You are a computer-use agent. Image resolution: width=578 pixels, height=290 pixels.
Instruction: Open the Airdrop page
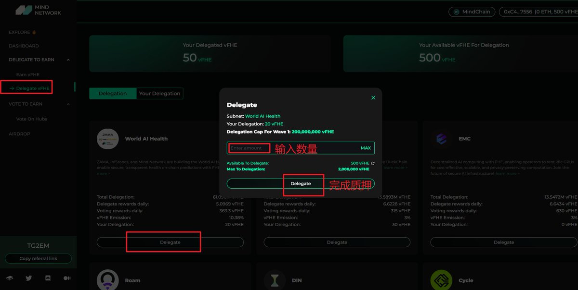19,134
